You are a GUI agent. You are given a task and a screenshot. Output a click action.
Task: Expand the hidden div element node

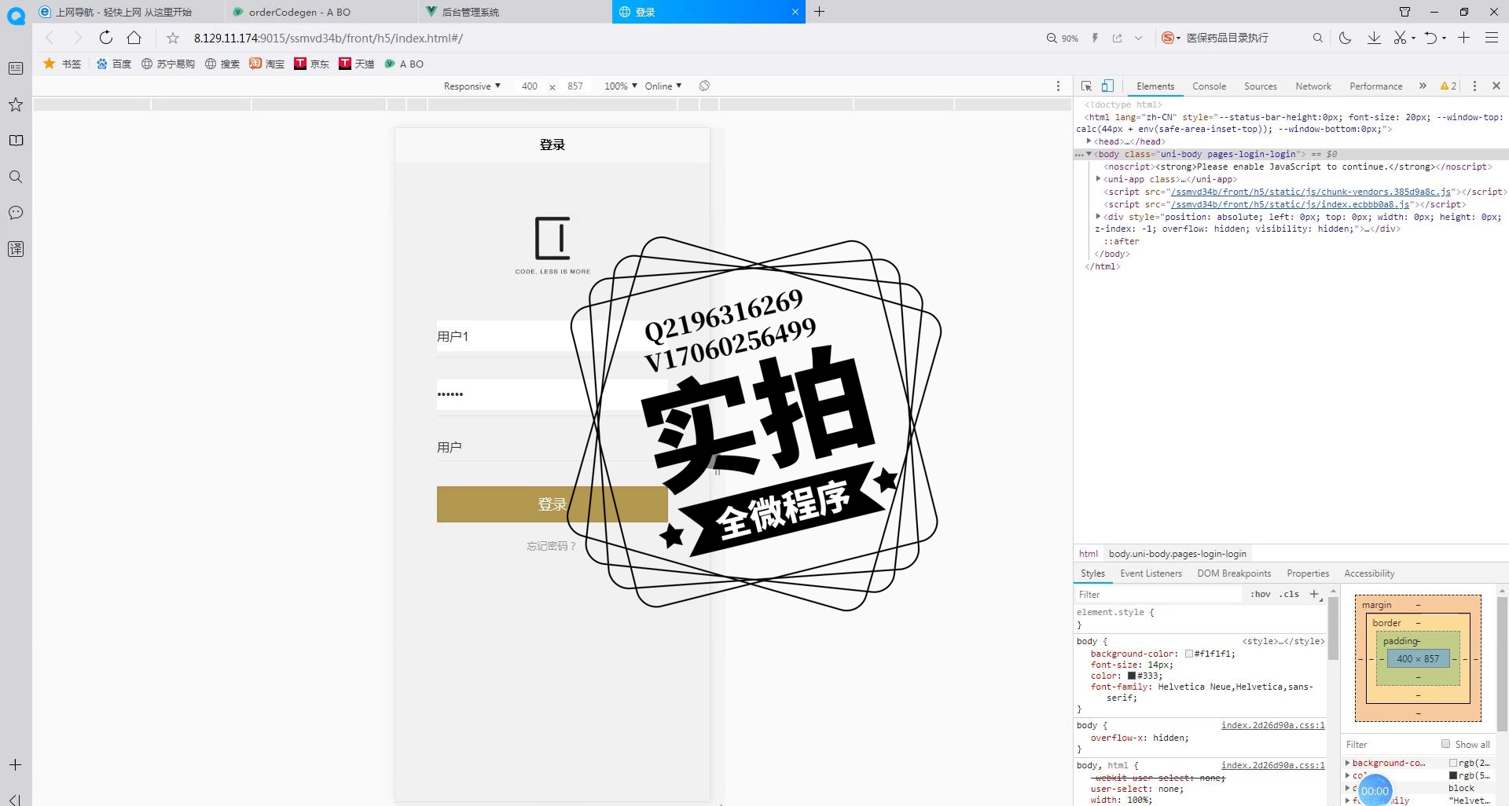coord(1099,217)
